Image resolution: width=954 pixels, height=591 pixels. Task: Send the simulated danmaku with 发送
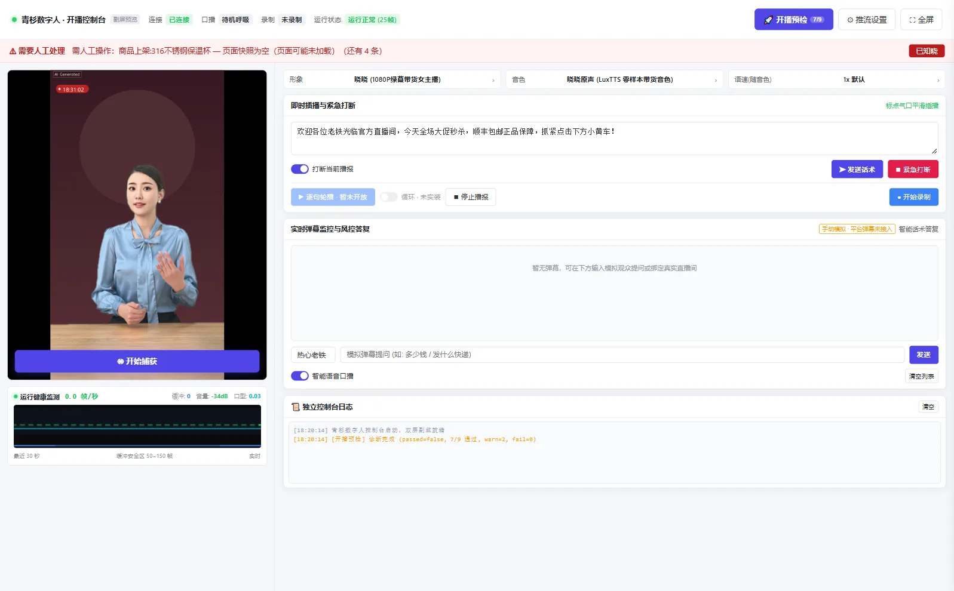click(924, 355)
